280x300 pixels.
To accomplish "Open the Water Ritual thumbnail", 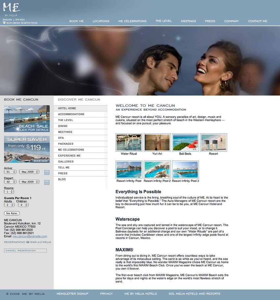I will pyautogui.click(x=129, y=142).
